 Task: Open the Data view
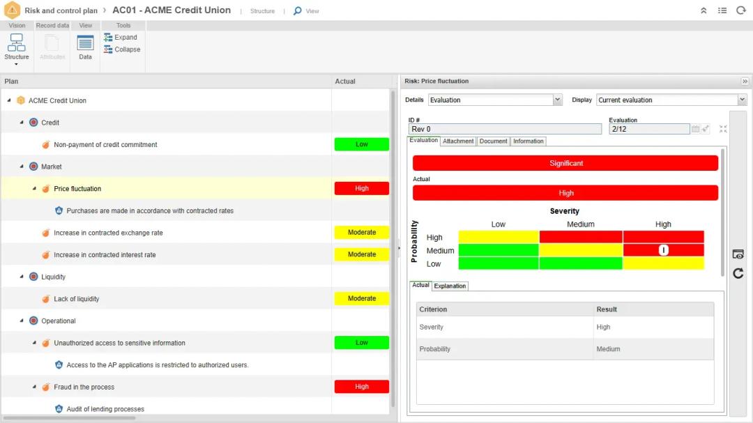tap(85, 46)
